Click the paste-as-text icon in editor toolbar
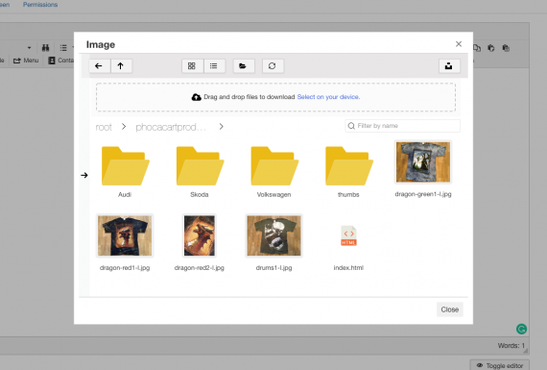547x370 pixels. point(506,48)
